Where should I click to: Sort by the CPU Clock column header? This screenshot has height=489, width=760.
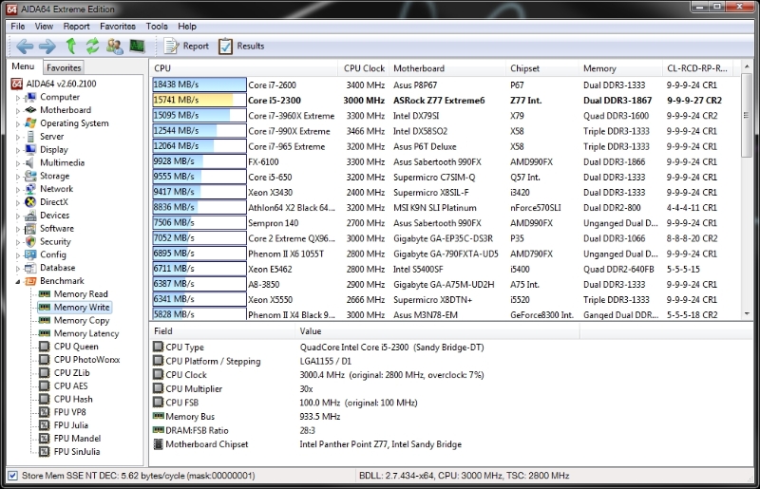click(364, 68)
